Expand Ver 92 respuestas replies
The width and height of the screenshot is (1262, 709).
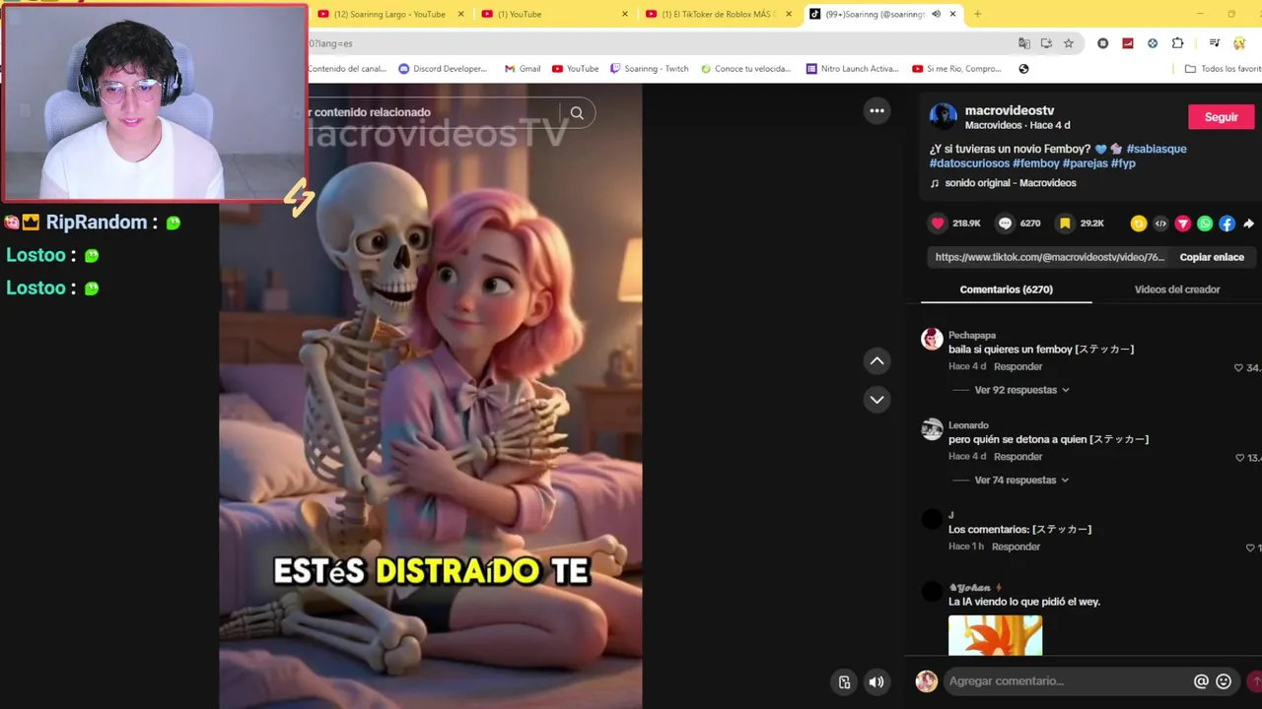1021,390
